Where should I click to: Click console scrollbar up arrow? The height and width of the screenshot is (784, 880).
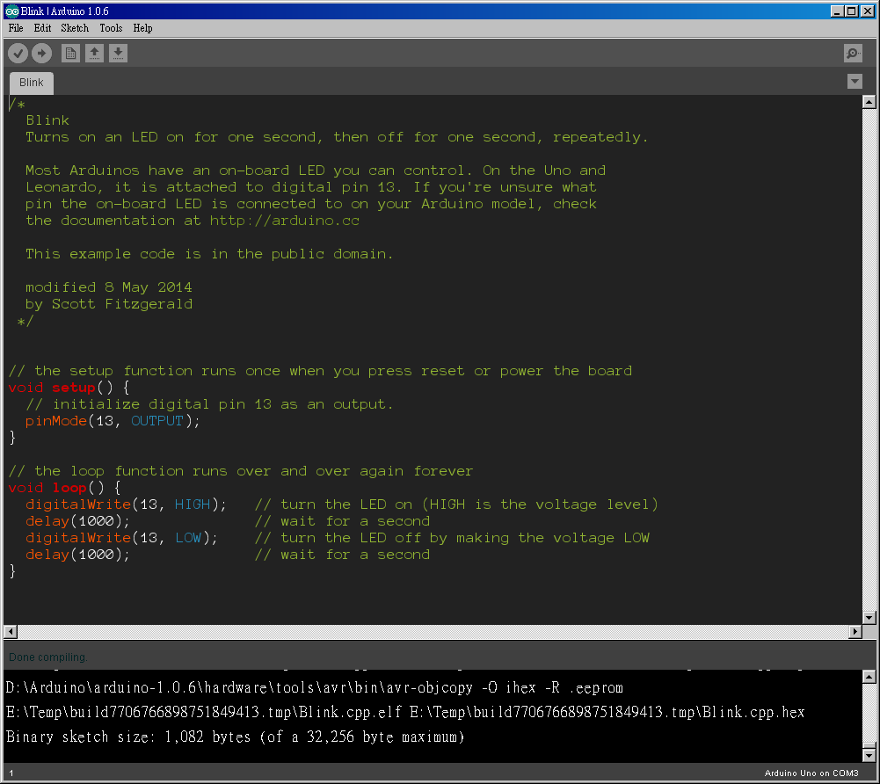(869, 677)
